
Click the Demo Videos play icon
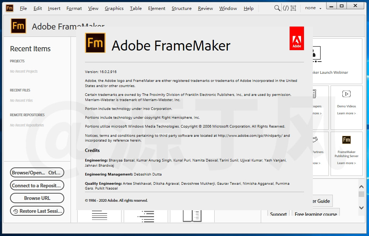[346, 94]
